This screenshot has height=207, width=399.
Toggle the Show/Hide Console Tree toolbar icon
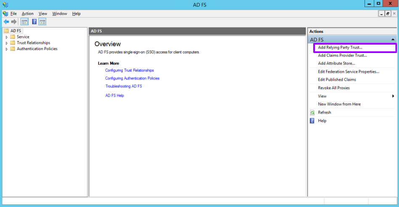(24, 22)
